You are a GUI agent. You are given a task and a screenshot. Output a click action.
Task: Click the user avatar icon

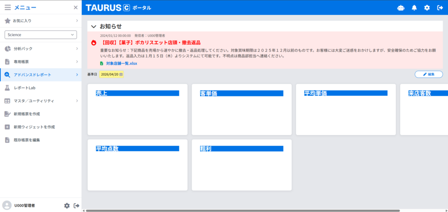coord(7,205)
